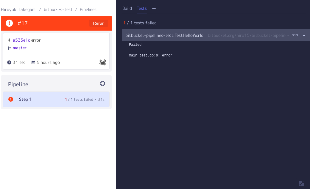Click the calendar icon next to 5 hours ago

tap(33, 62)
